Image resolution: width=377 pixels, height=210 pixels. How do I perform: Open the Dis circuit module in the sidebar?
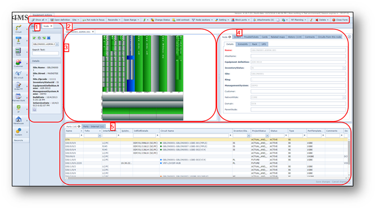19,75
